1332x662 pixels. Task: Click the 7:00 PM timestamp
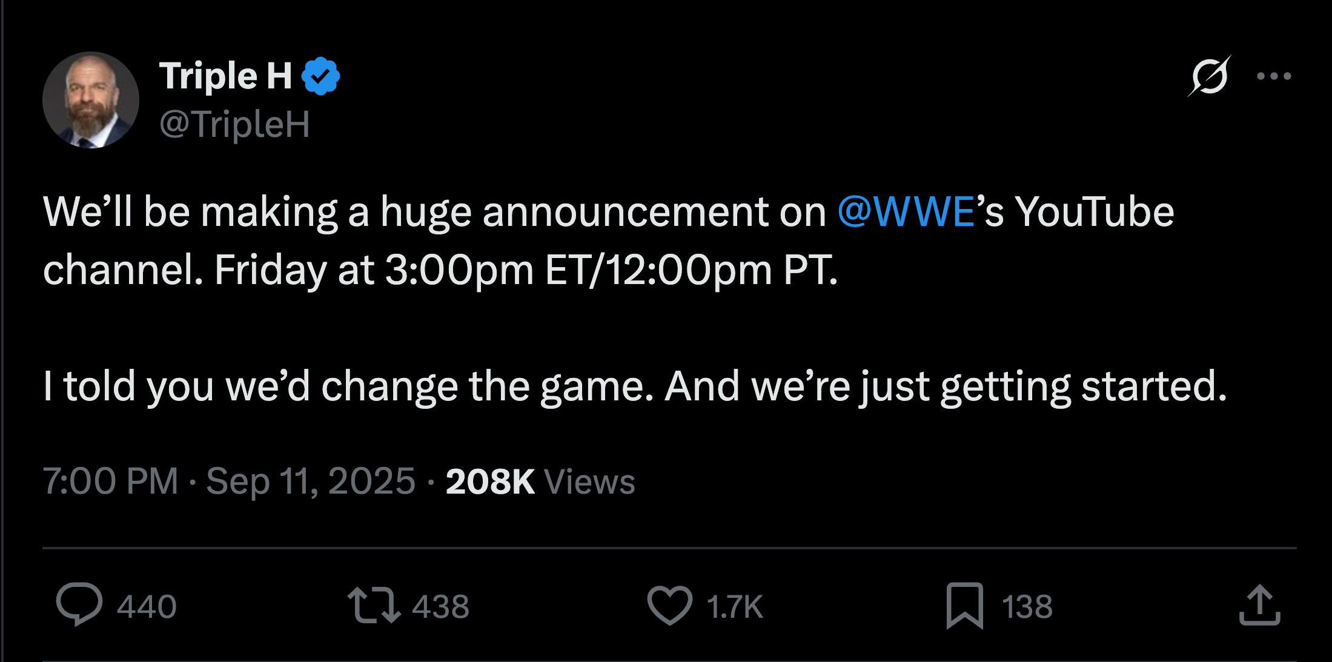110,482
